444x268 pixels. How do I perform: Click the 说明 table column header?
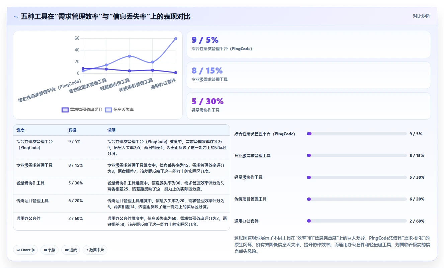click(x=111, y=130)
